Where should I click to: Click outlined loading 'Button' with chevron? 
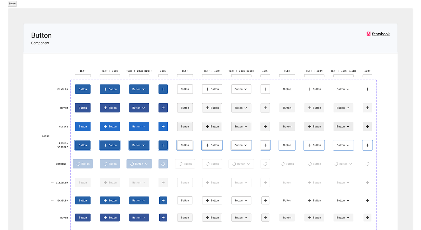241,164
